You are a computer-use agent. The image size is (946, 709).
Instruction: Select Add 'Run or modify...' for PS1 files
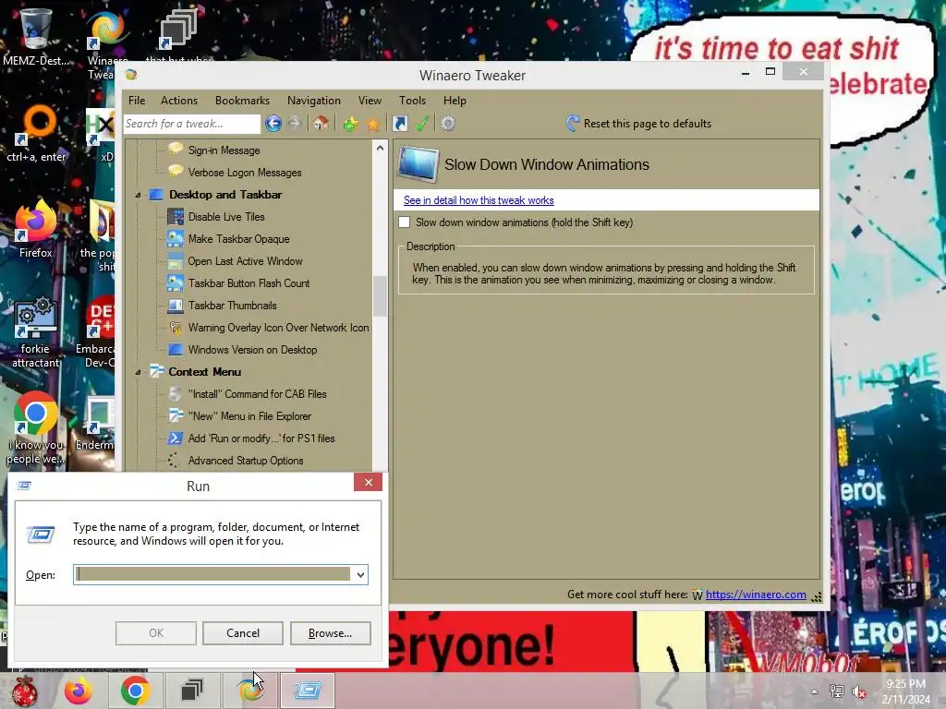pyautogui.click(x=261, y=439)
